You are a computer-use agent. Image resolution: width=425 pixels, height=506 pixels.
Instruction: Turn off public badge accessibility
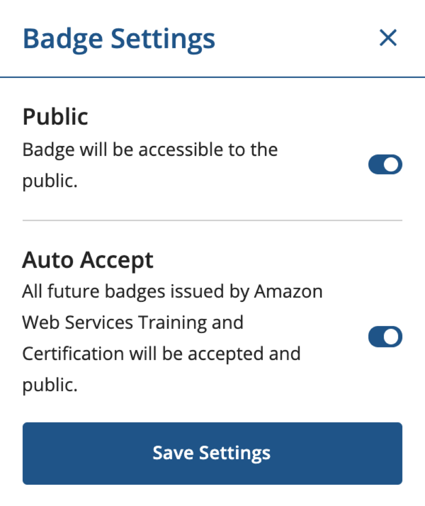(x=385, y=165)
